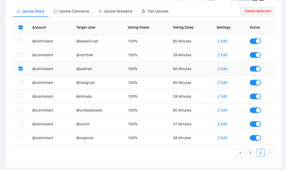Viewport: 286px width, 170px height.
Task: Disable the Active switch for @mitrado
Action: pos(255,97)
